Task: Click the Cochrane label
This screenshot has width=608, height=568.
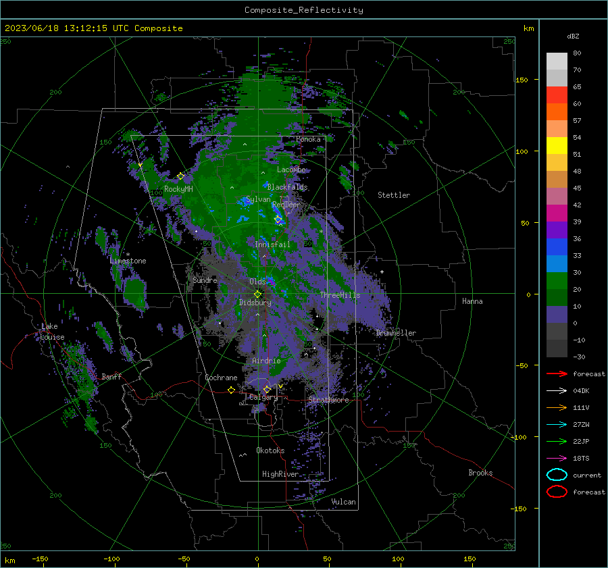Action: coord(221,378)
